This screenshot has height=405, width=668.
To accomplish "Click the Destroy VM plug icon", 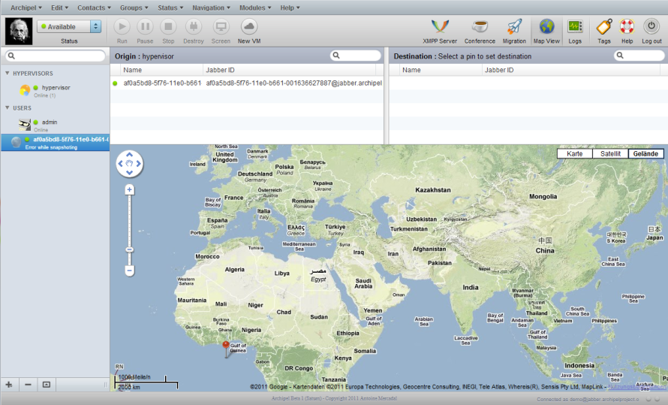I will click(x=194, y=27).
